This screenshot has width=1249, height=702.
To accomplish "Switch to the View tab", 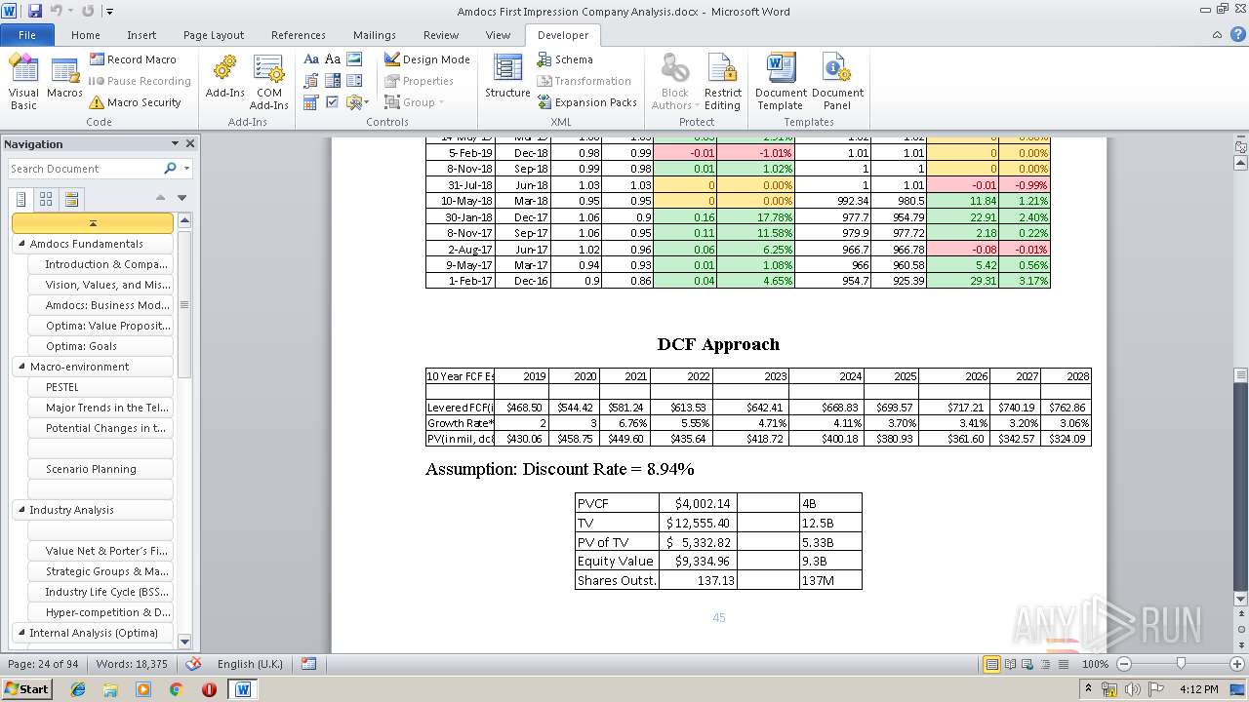I will [x=498, y=35].
